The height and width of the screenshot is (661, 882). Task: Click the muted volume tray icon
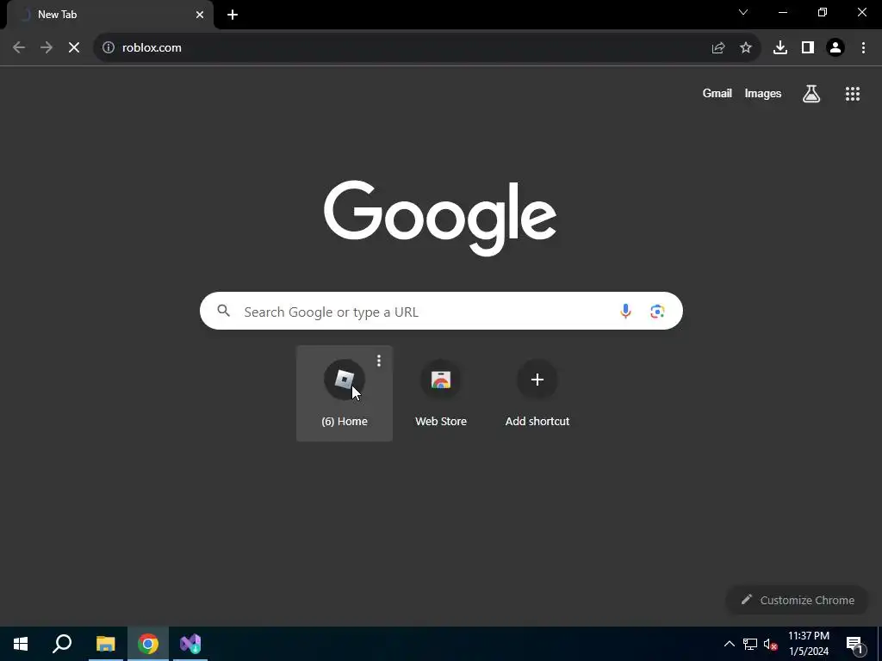(x=771, y=644)
